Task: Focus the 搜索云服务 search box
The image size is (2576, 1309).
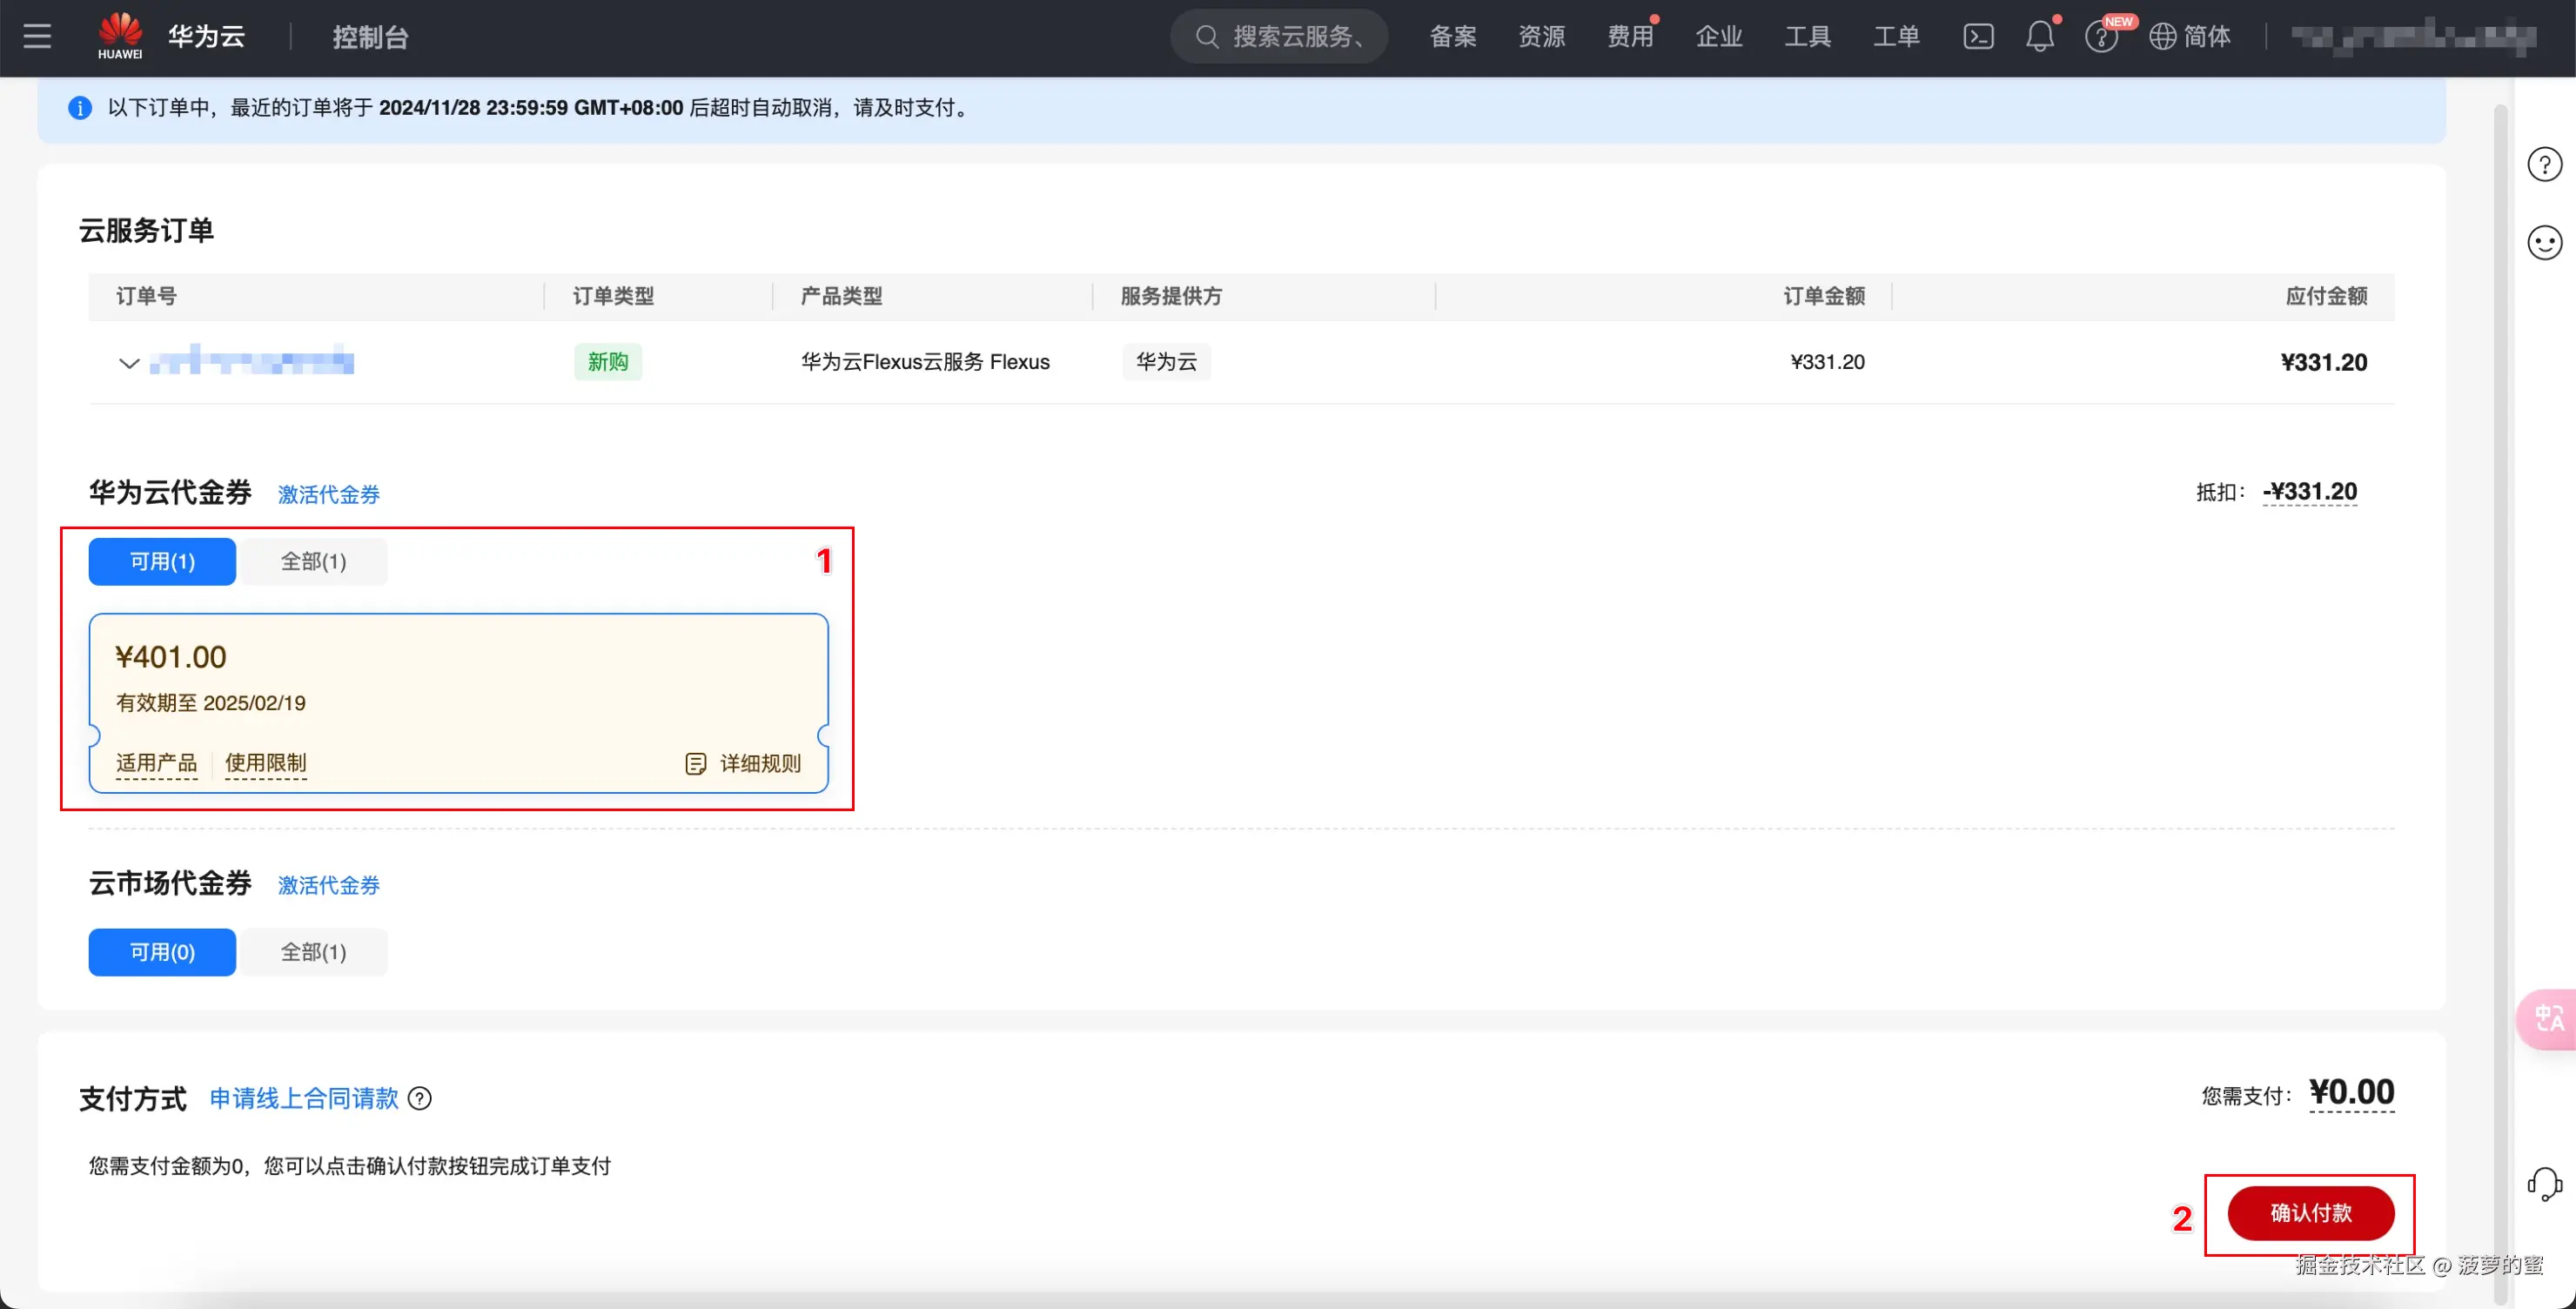Action: pos(1279,37)
